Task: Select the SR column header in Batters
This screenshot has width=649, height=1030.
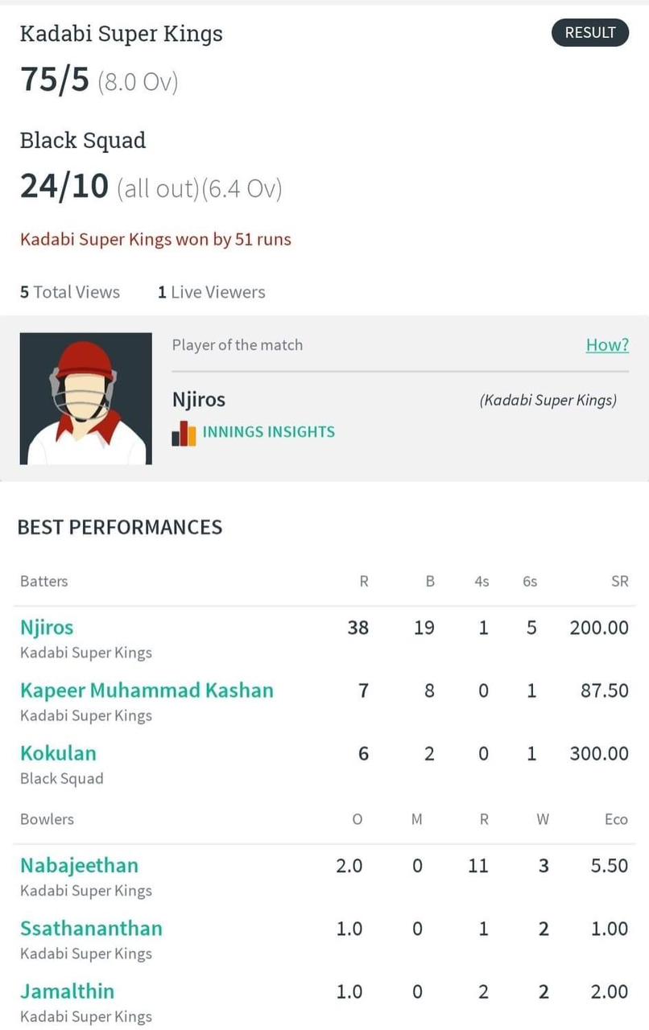Action: [619, 581]
